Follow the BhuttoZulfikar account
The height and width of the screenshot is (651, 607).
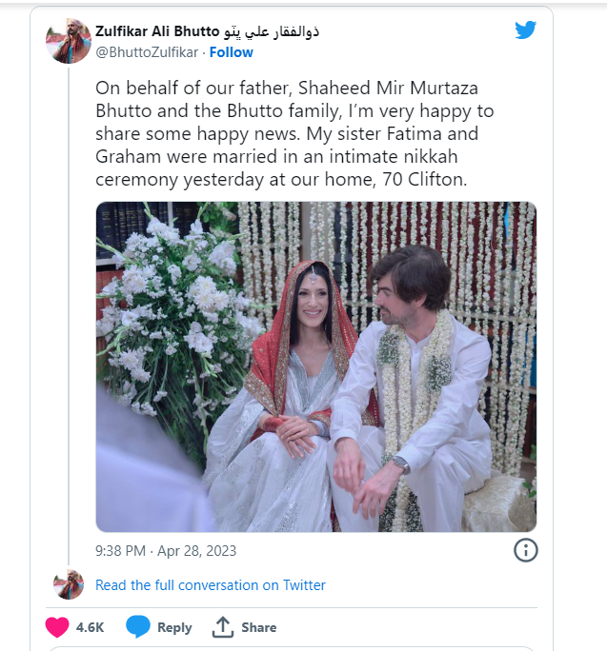coord(232,52)
